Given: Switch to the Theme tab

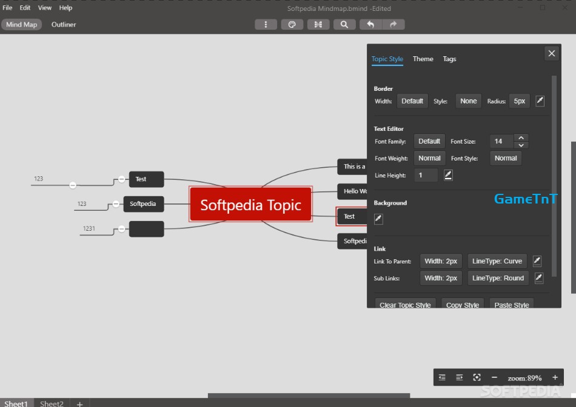Looking at the screenshot, I should 423,59.
